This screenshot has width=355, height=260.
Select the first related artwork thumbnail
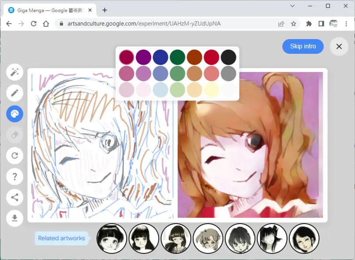tap(112, 238)
